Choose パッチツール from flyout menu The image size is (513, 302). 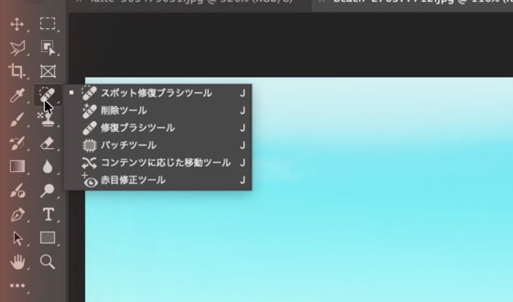point(157,145)
